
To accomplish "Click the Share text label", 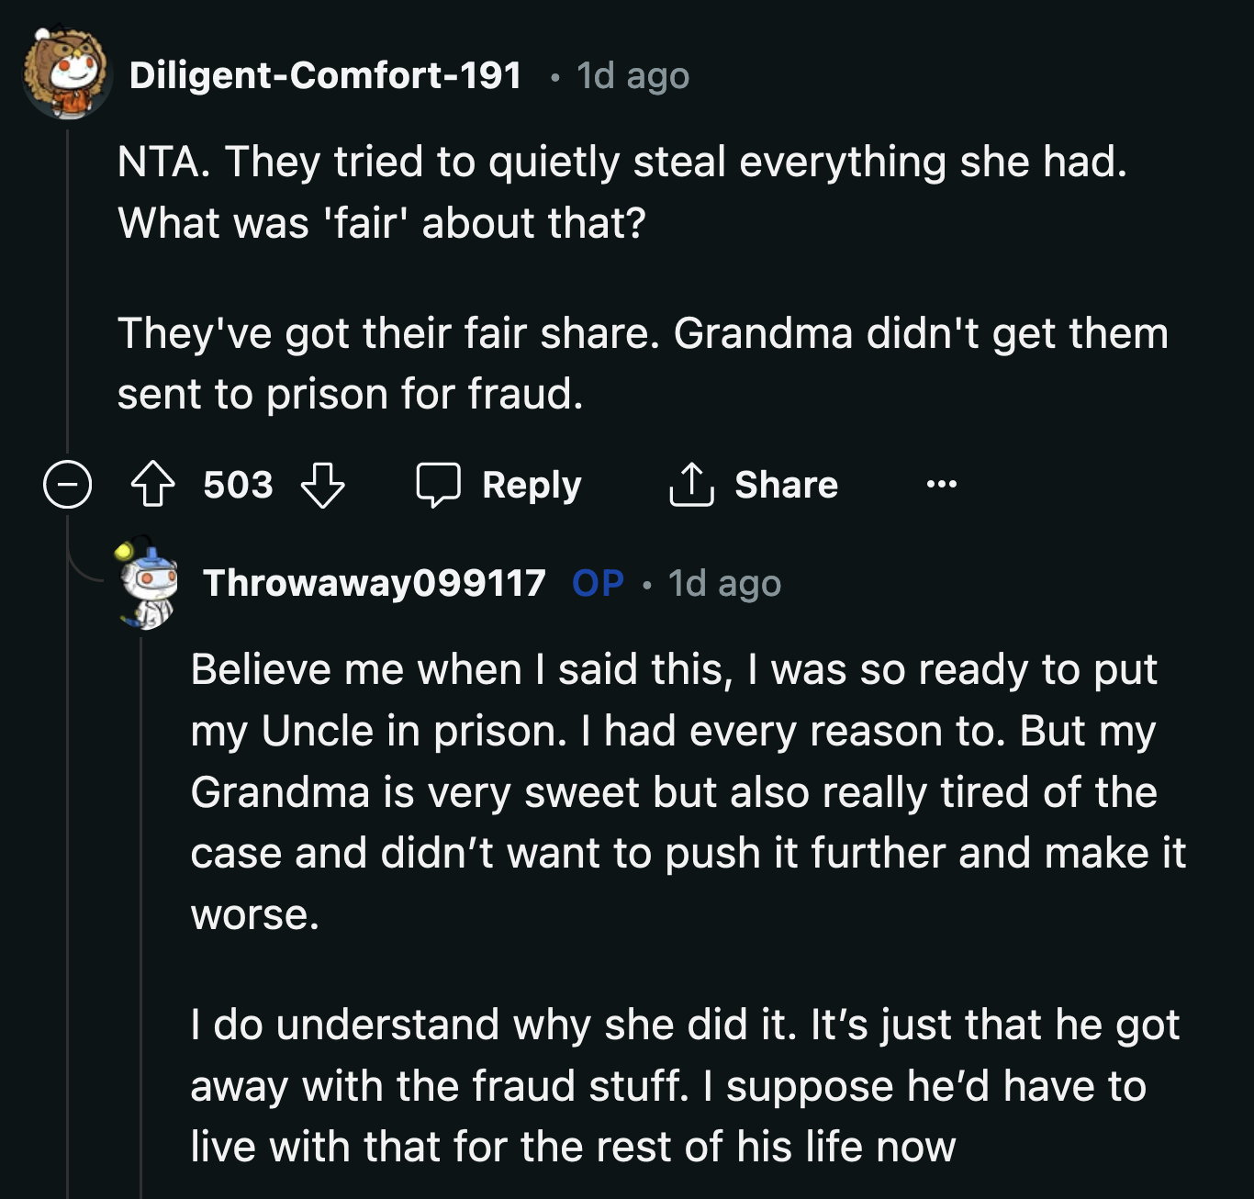I will [x=787, y=484].
